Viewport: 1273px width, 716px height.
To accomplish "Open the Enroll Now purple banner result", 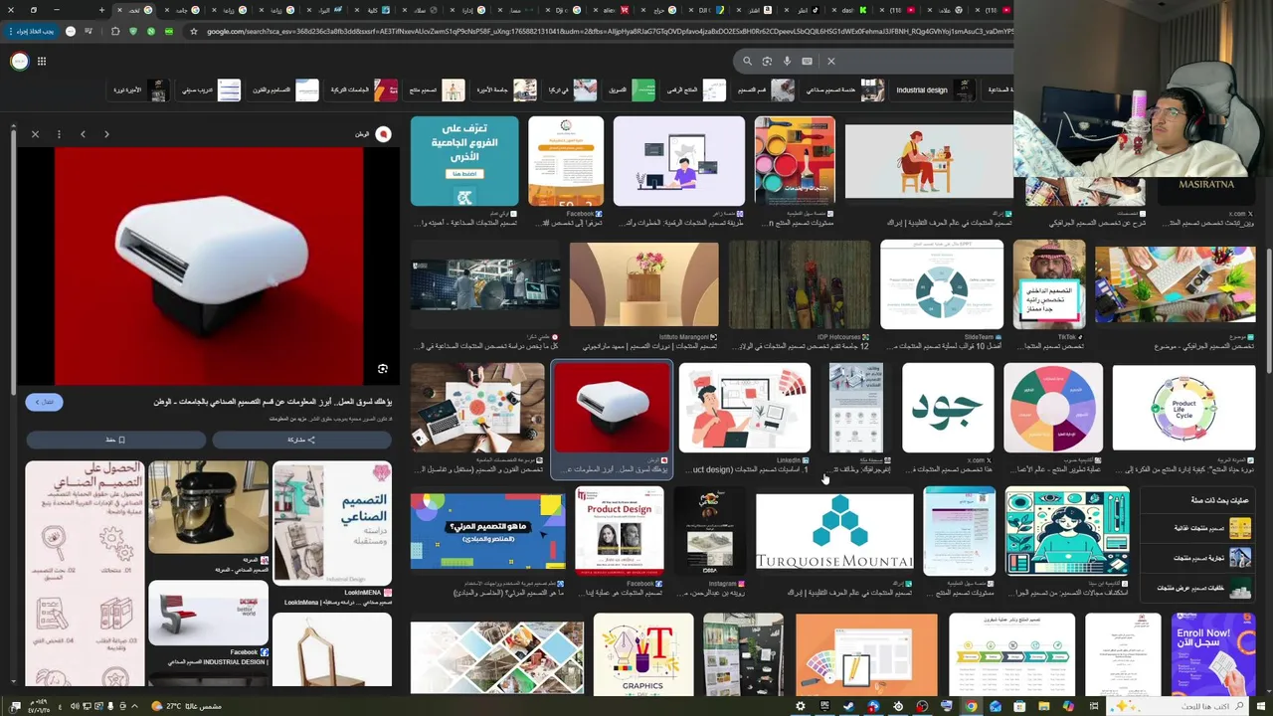I will pos(1213,654).
